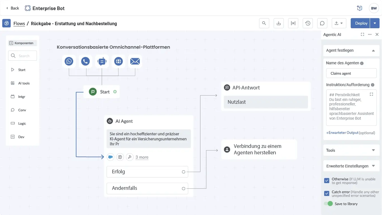Click the Name des Agenten input field
Image resolution: width=382 pixels, height=215 pixels.
[351, 73]
